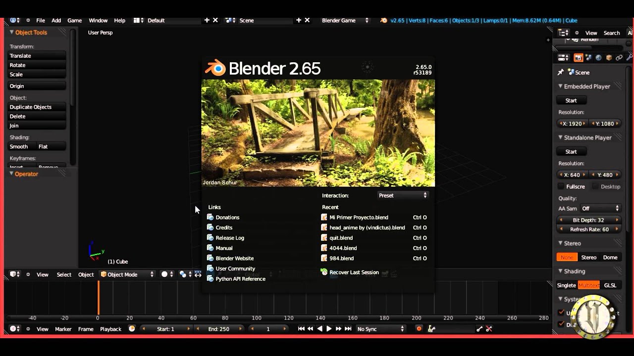The width and height of the screenshot is (634, 356).
Task: Open the 3D view Select menu
Action: tap(64, 274)
